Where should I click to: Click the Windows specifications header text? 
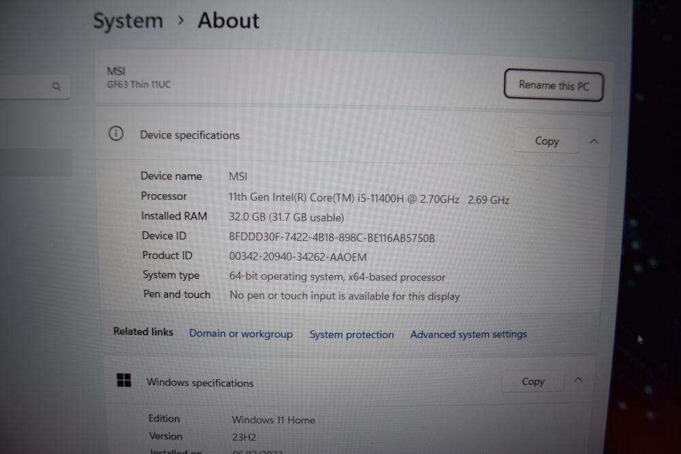tap(200, 383)
